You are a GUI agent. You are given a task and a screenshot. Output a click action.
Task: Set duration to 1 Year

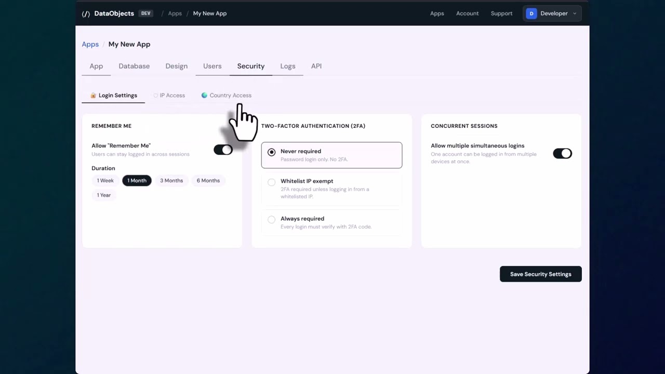(104, 195)
